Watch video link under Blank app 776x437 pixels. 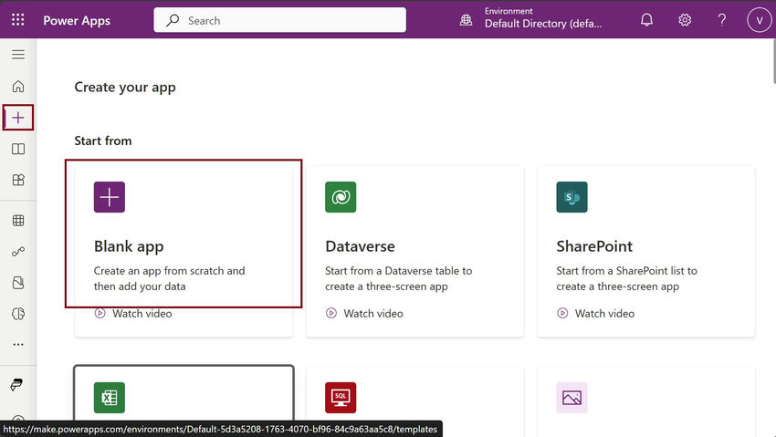[x=133, y=314]
